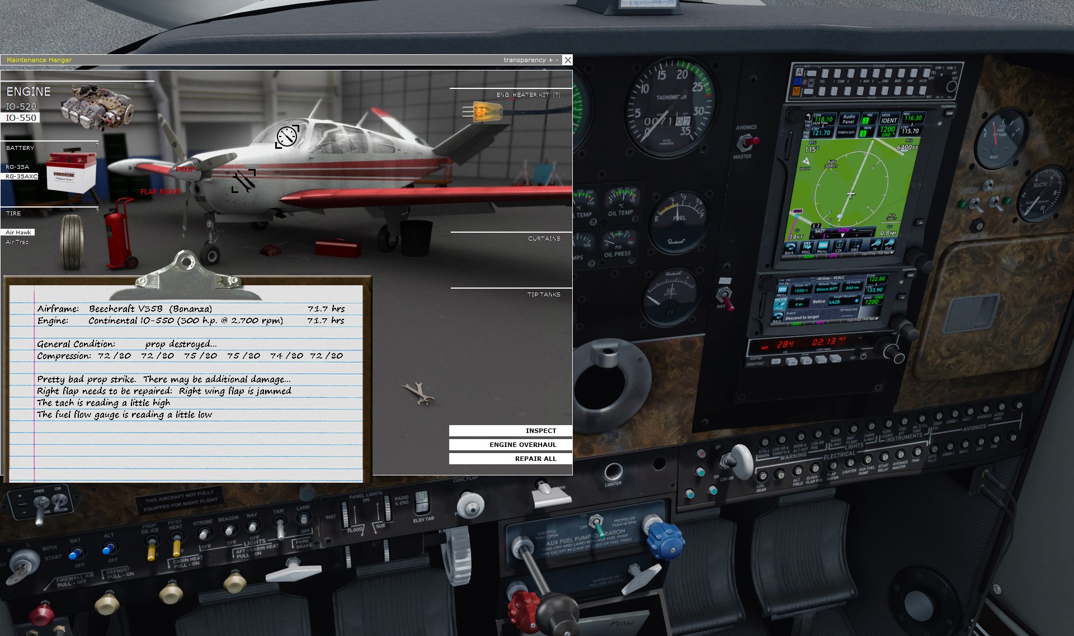
Task: Increase transparency with the plus control
Action: (550, 60)
